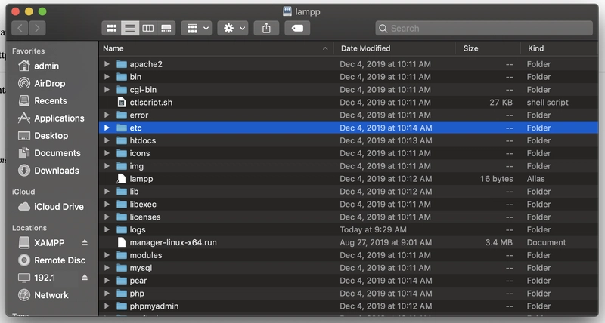The height and width of the screenshot is (323, 605).
Task: Select manager-linux-x64.run document
Action: [x=349, y=242]
